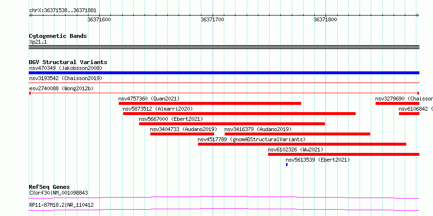Select the thin red nsv3193542 line
This screenshot has height=216, width=433.
pos(224,83)
